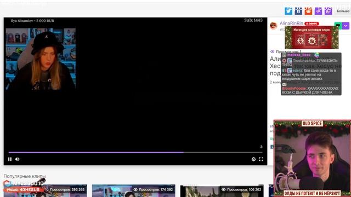Open popular clip with 293 265 views
Image resolution: width=351 pixels, height=197 pixels.
[x=45, y=191]
